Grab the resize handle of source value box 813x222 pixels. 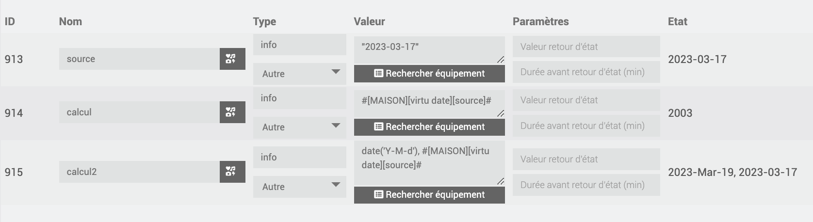click(501, 60)
